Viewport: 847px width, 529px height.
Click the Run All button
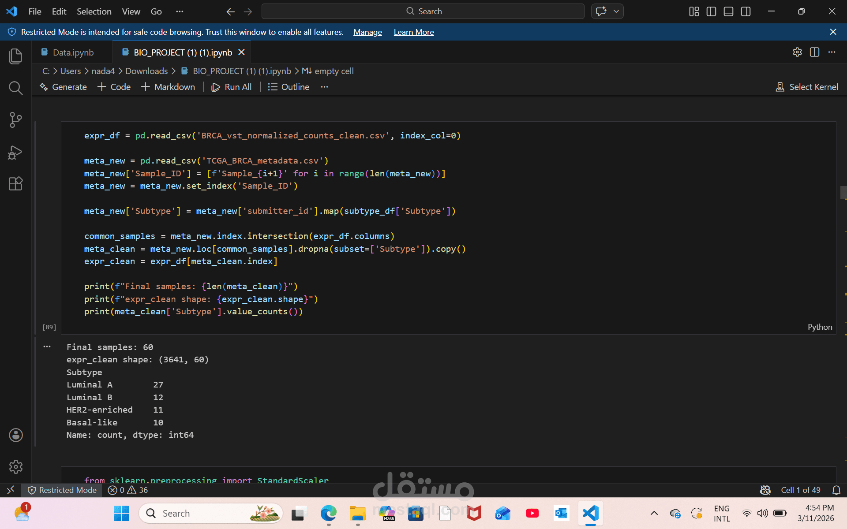[232, 87]
